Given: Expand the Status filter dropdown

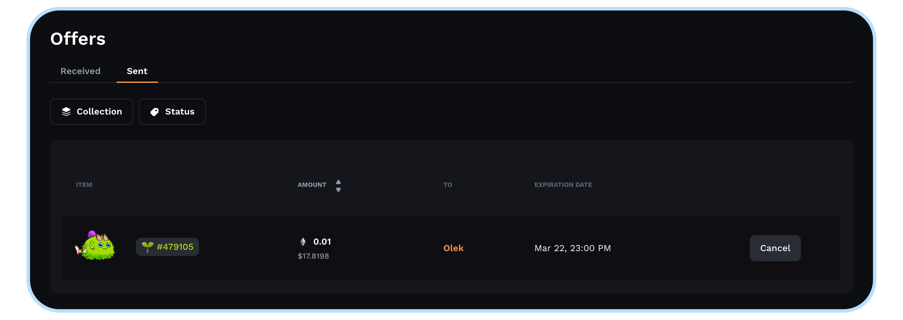Looking at the screenshot, I should click(x=172, y=111).
